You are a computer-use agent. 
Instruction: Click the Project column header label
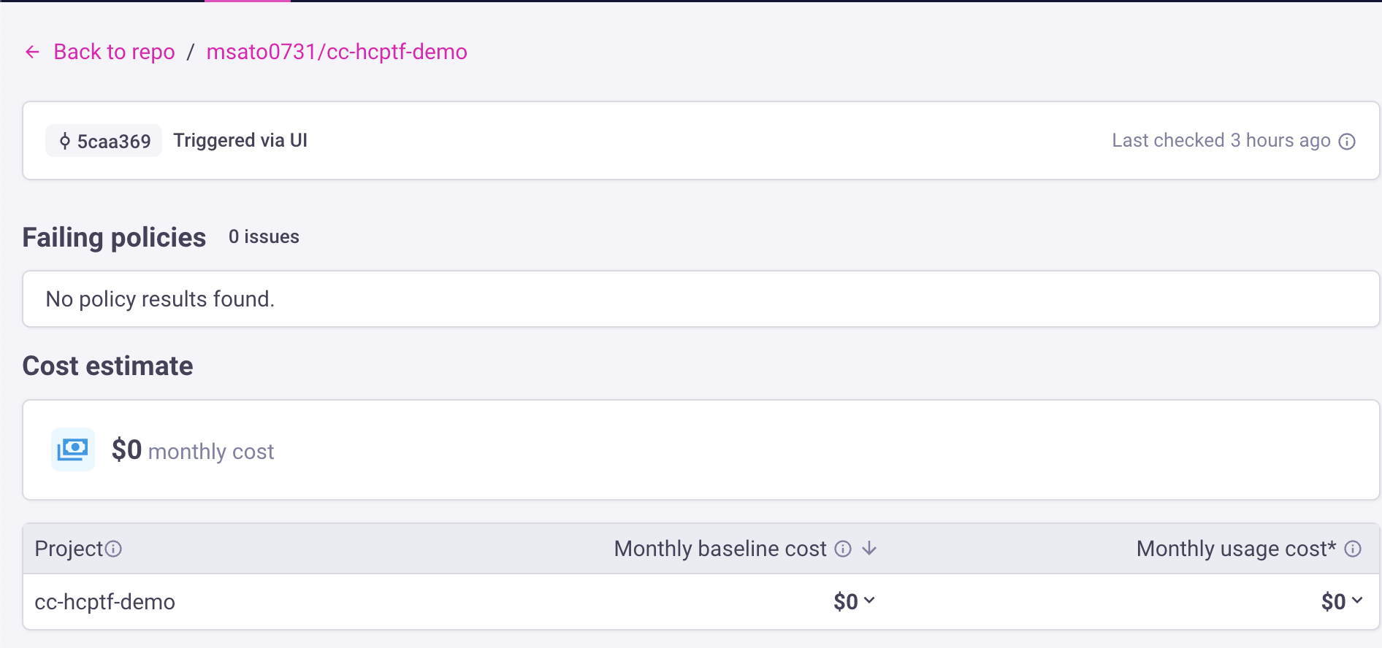tap(69, 549)
